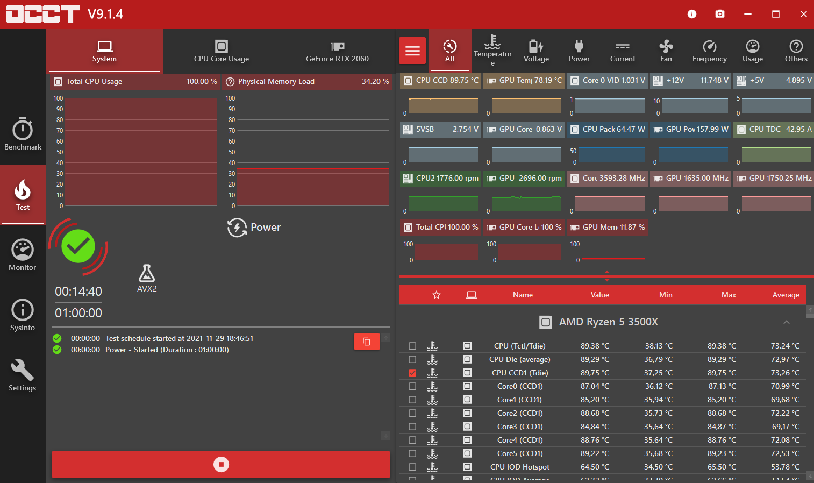
Task: Switch to the GeForce RTX 2060 tab
Action: click(338, 51)
